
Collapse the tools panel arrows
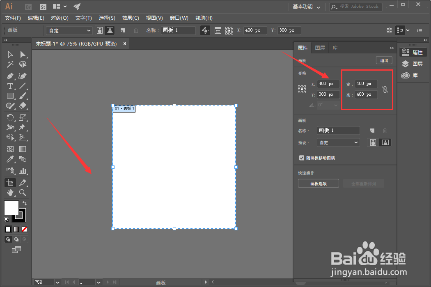(x=5, y=40)
